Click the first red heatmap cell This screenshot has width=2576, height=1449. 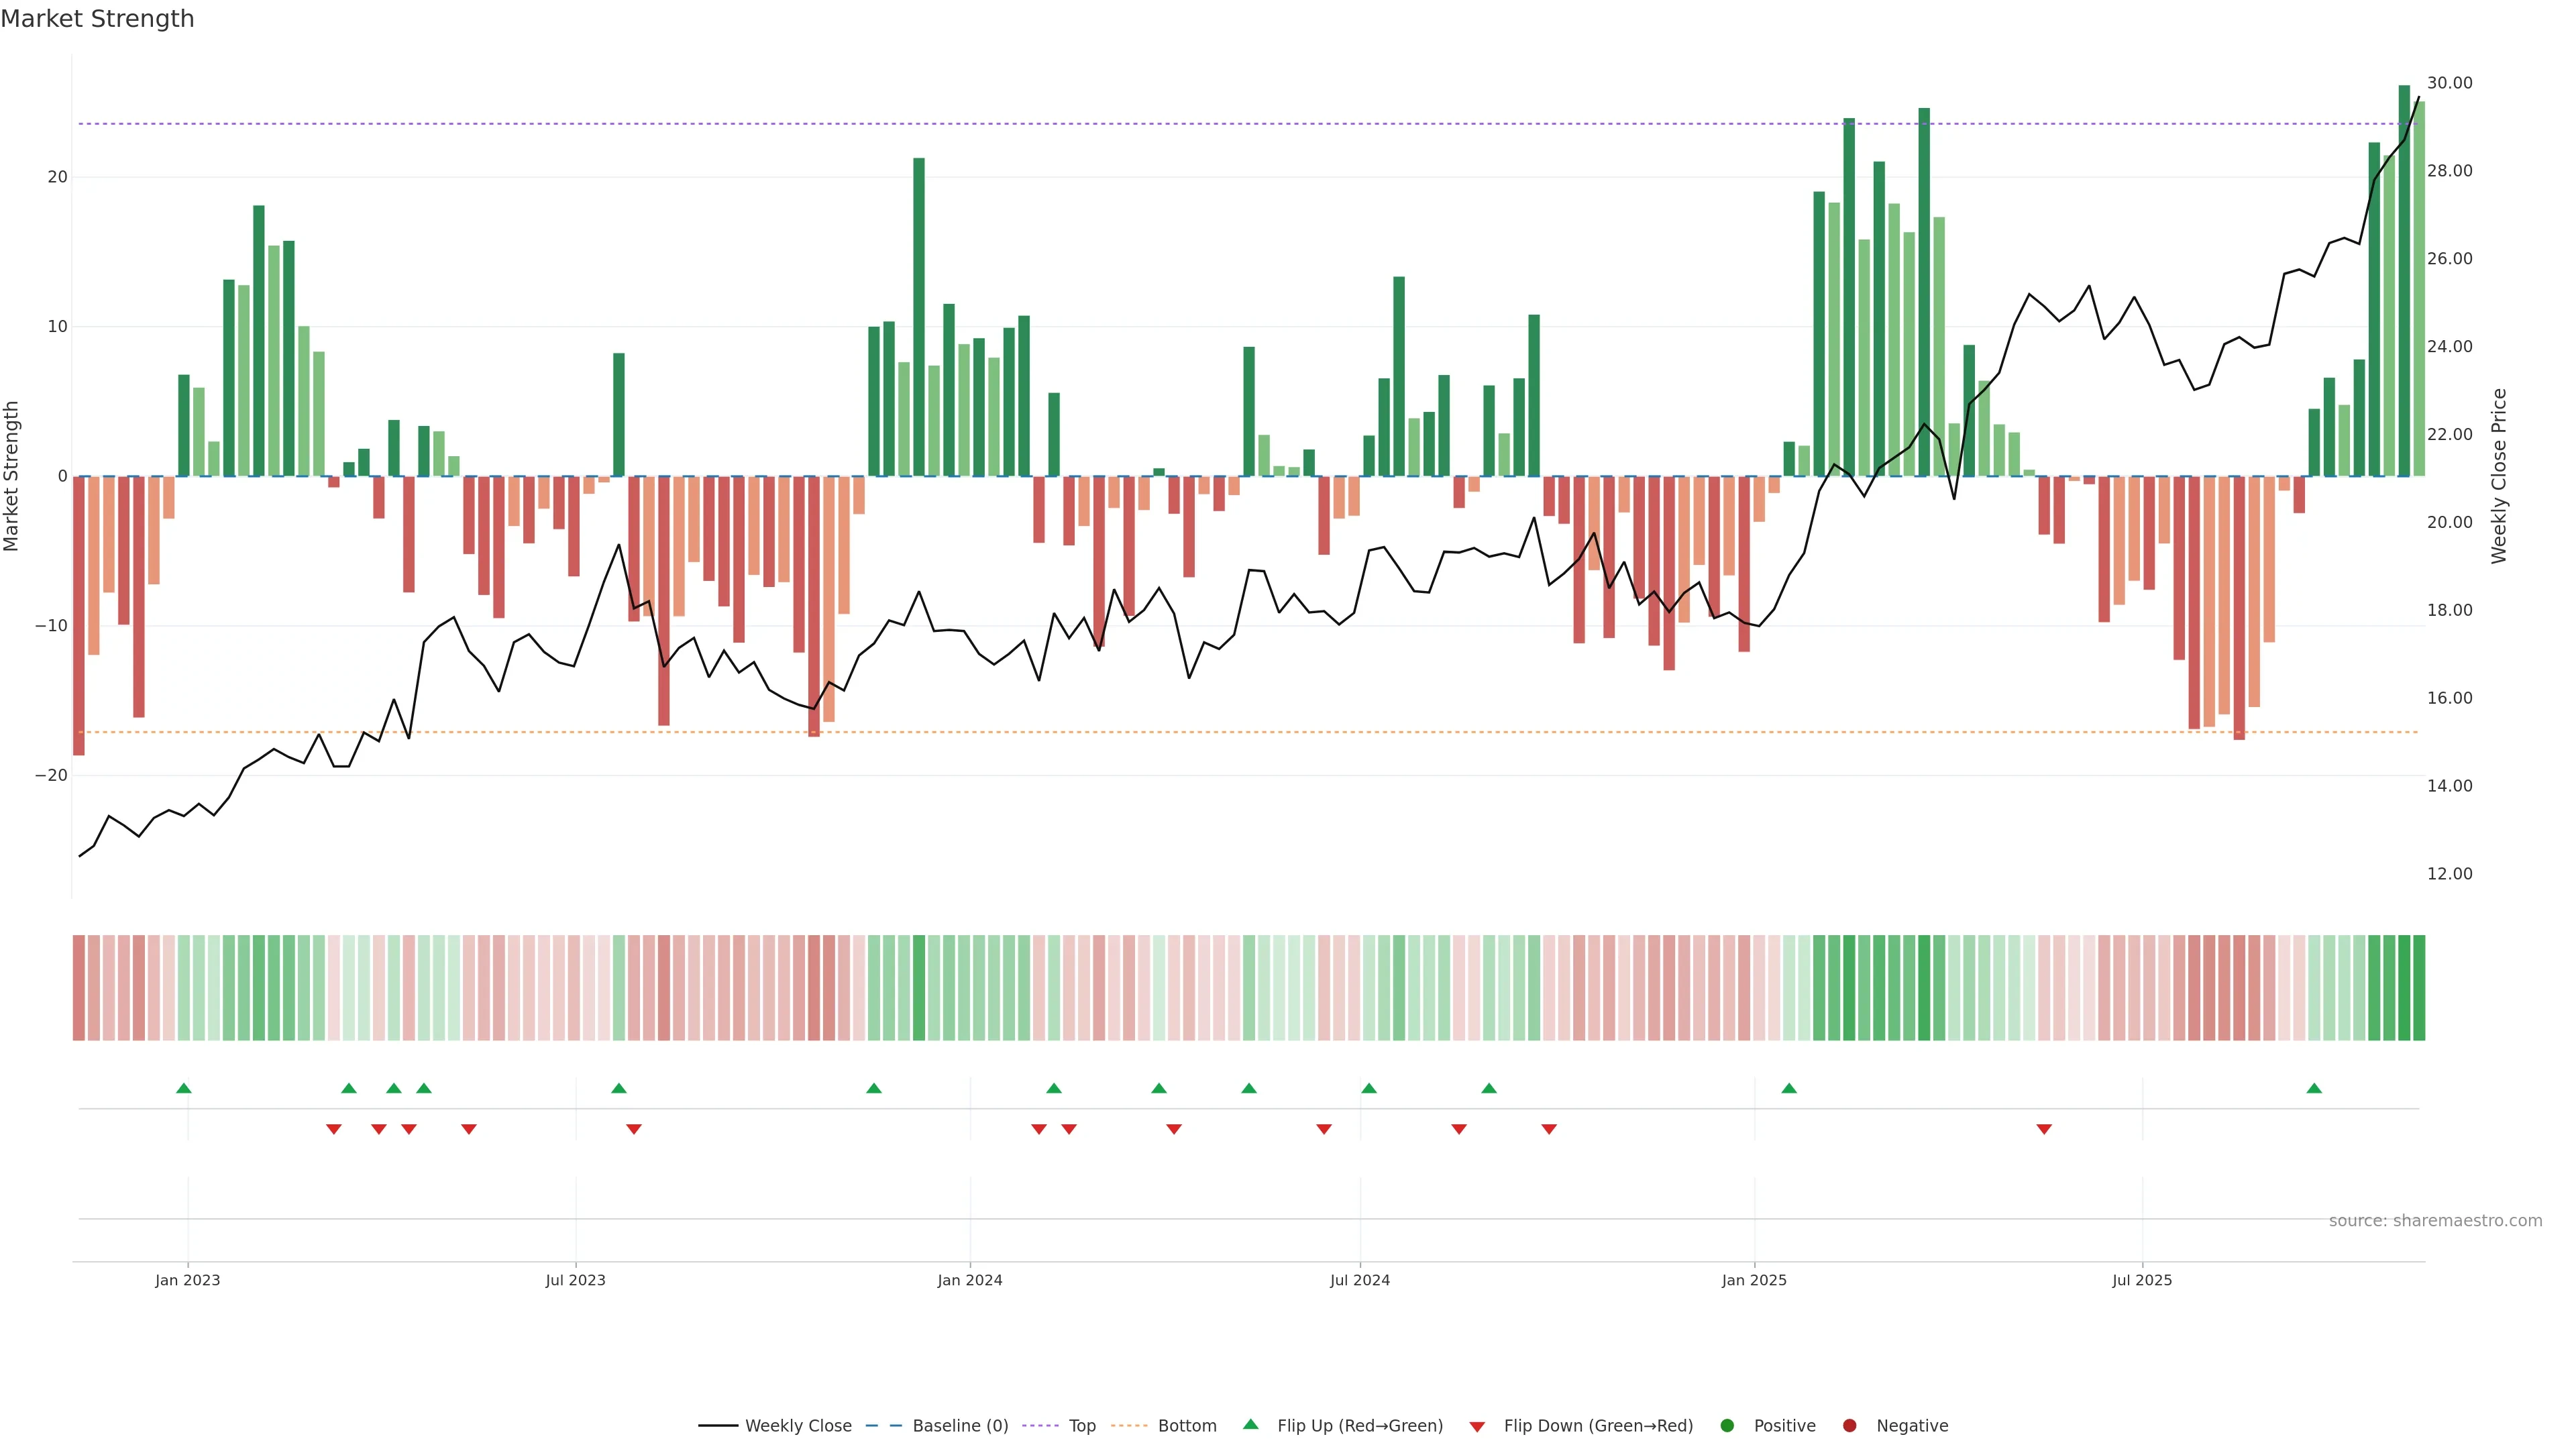pyautogui.click(x=79, y=988)
